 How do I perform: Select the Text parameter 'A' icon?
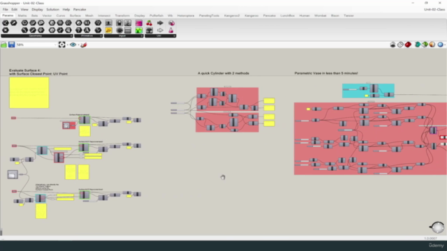(87, 30)
